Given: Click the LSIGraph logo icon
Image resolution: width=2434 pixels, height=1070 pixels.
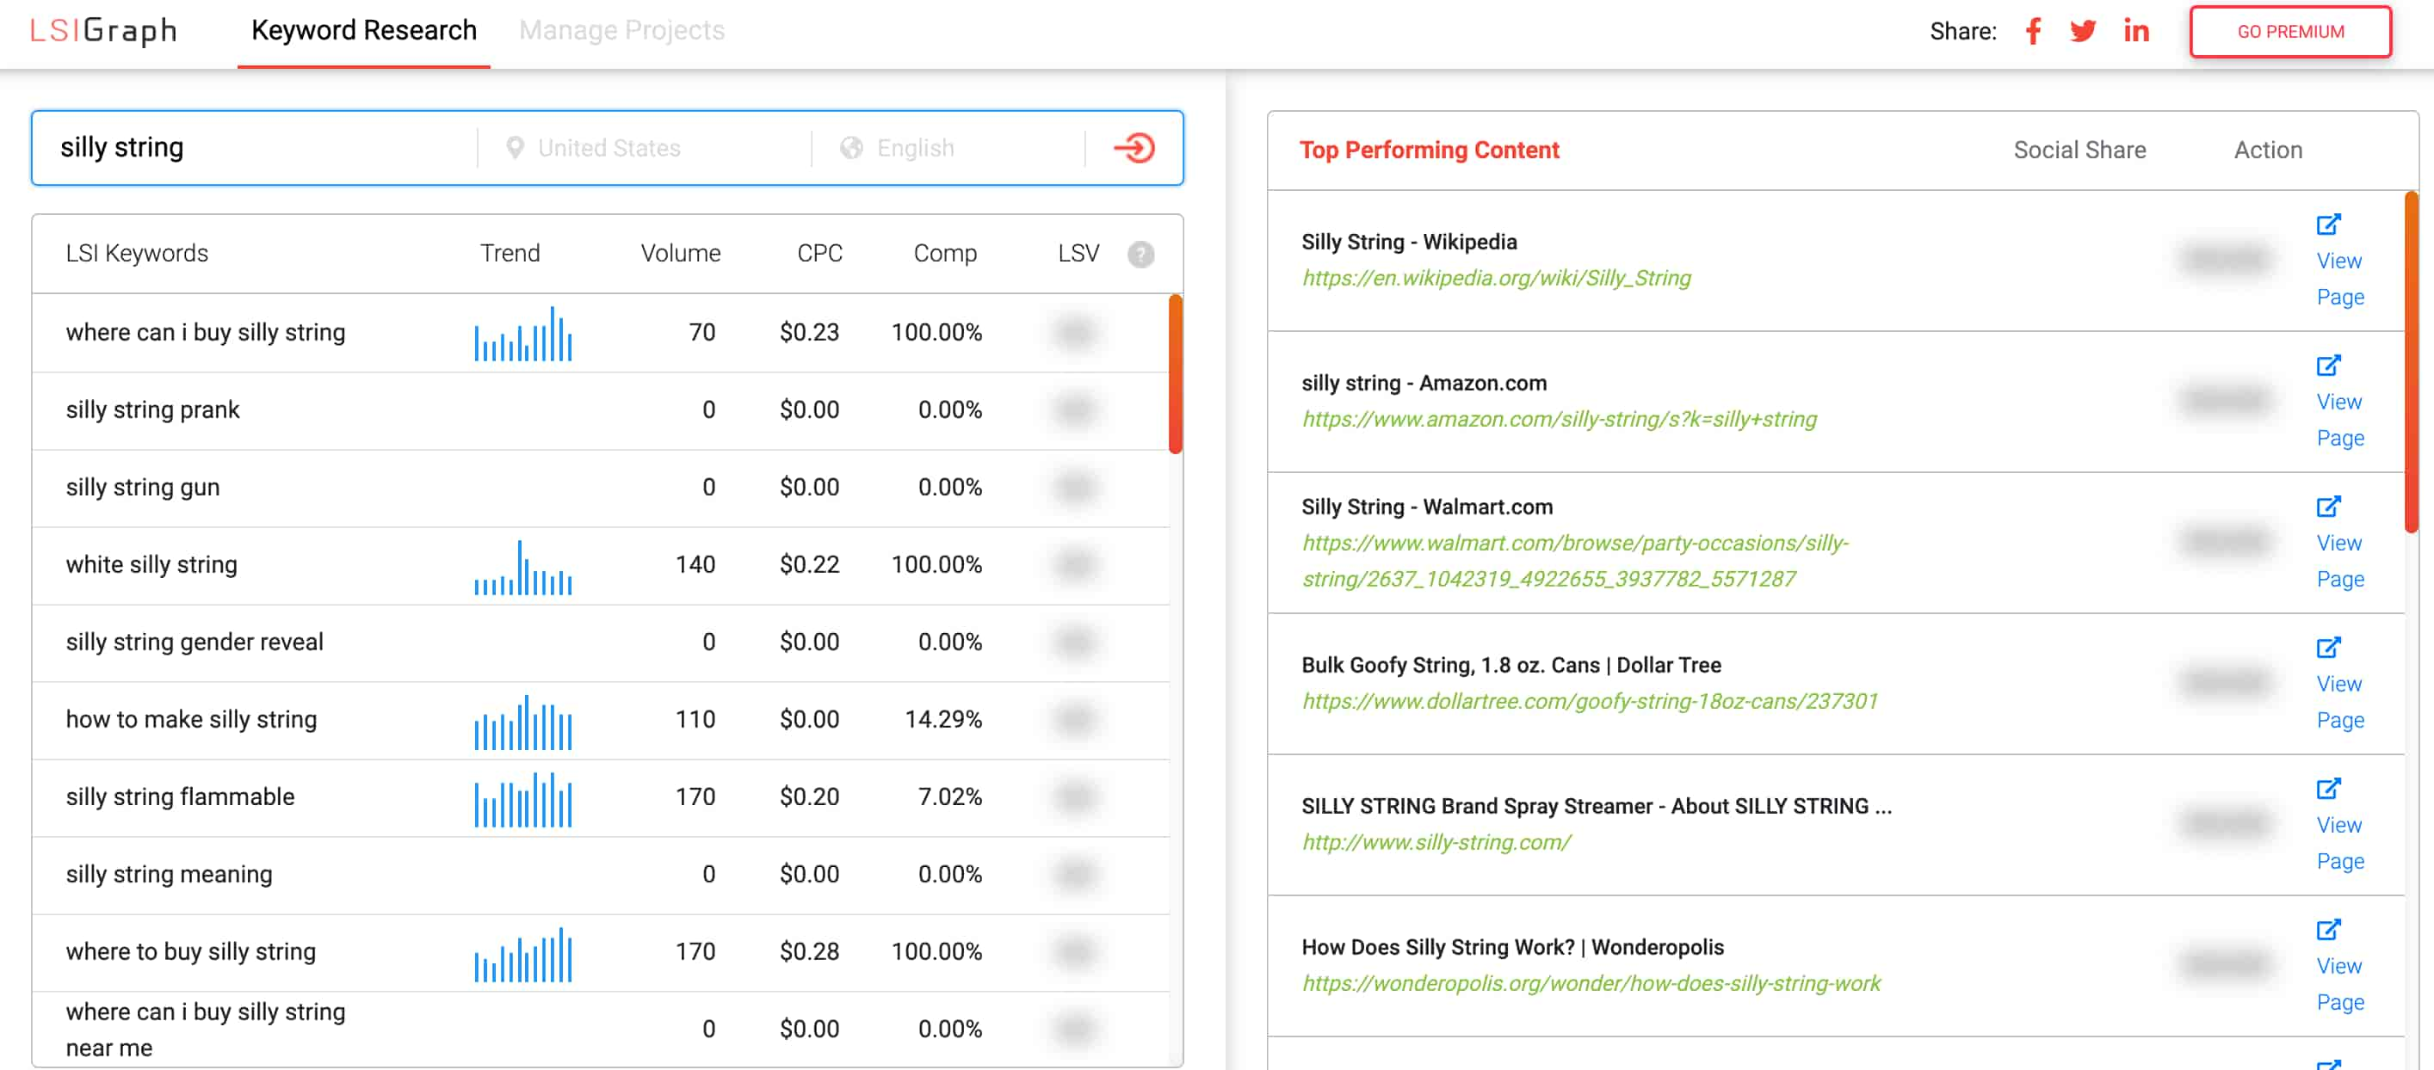Looking at the screenshot, I should (99, 28).
